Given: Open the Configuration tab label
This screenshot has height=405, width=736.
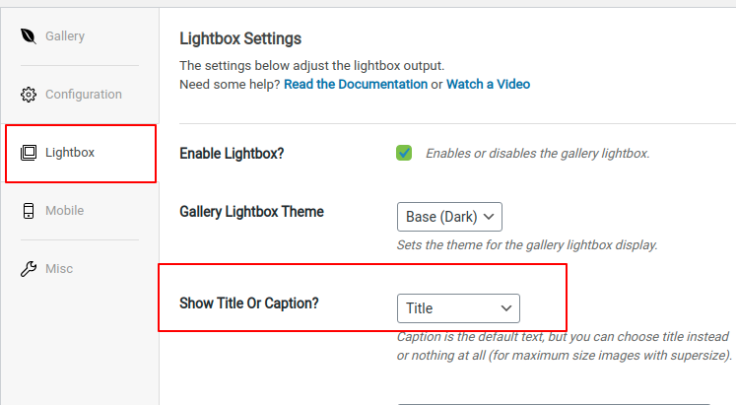Looking at the screenshot, I should 84,95.
